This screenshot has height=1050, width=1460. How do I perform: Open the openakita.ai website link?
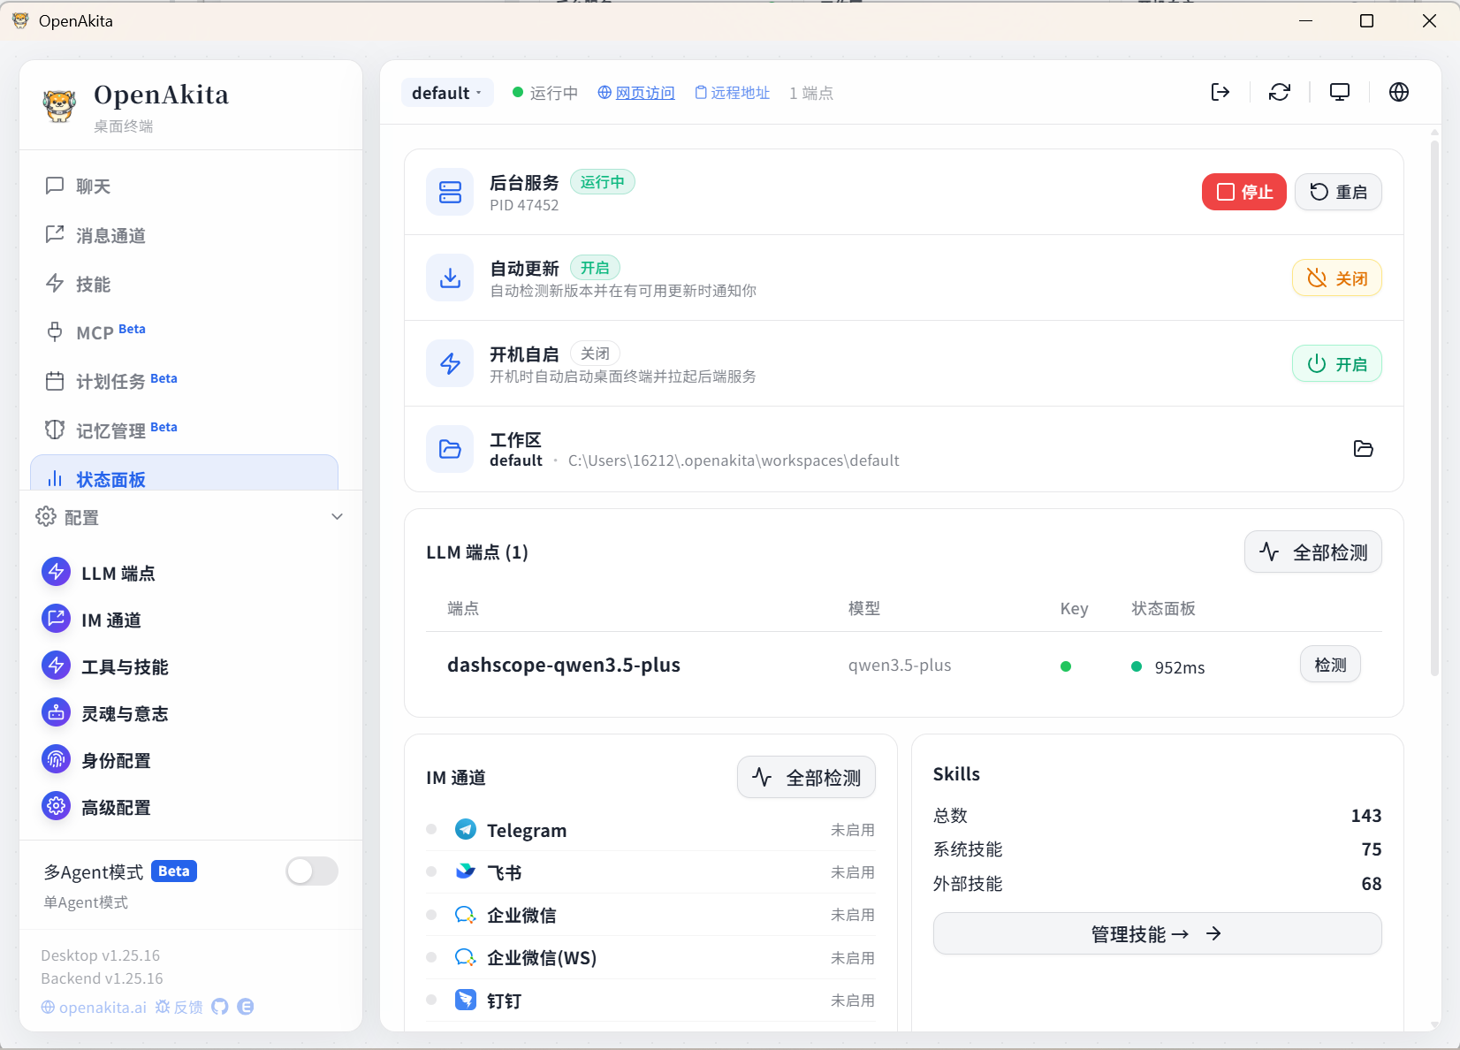94,1007
